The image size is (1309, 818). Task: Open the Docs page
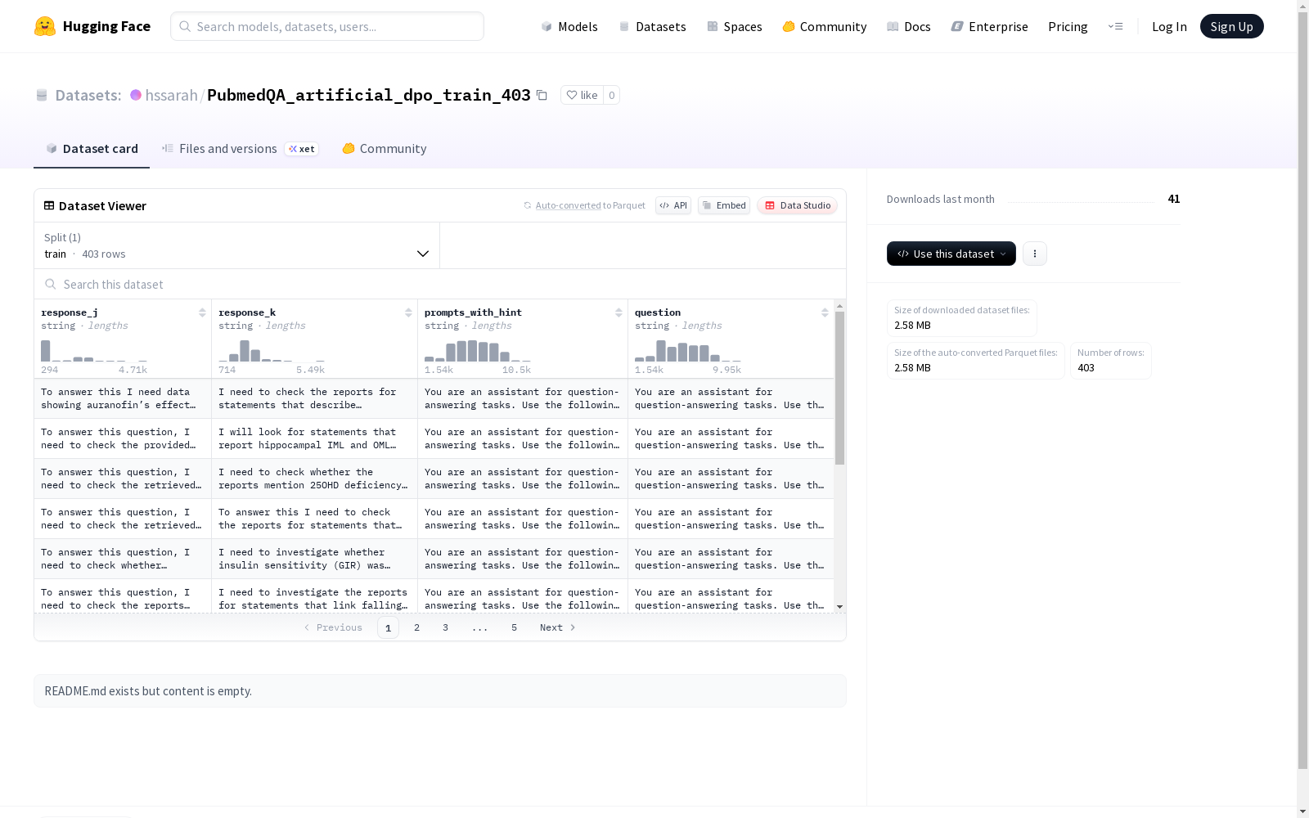point(908,26)
